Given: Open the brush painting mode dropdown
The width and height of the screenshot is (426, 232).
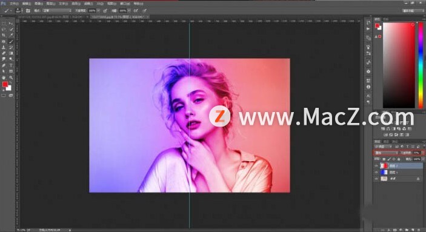Looking at the screenshot, I should (57, 10).
